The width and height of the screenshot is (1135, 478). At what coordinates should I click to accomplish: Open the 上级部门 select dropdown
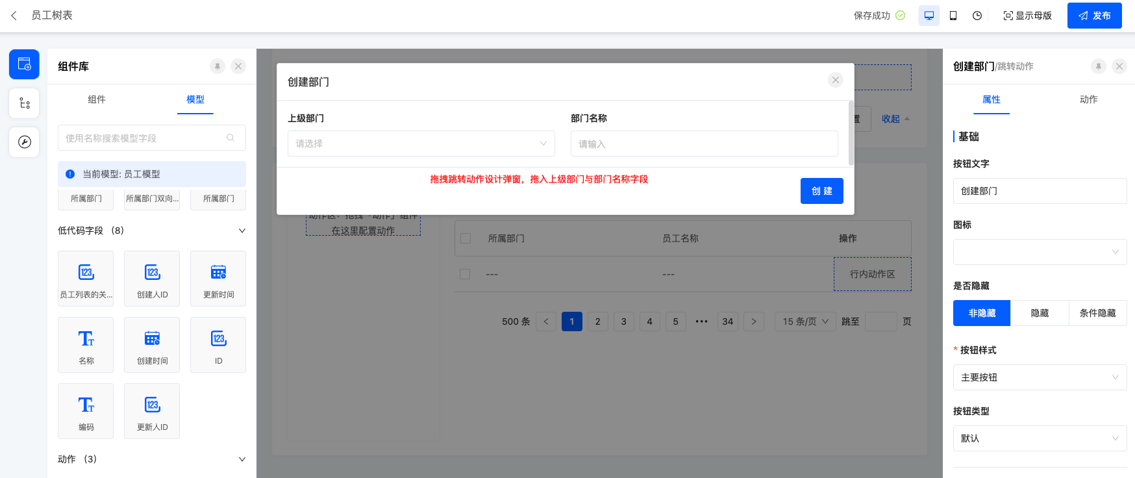coord(421,144)
